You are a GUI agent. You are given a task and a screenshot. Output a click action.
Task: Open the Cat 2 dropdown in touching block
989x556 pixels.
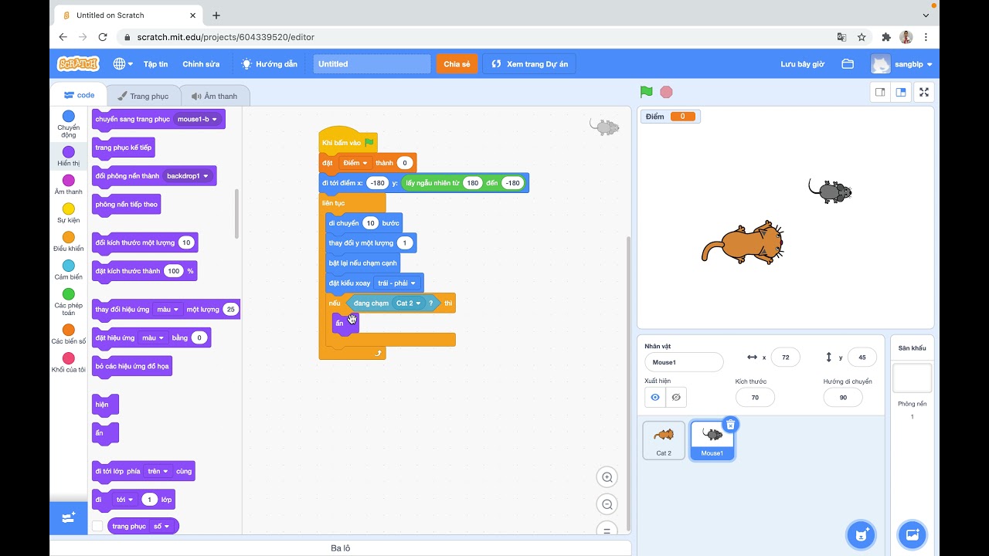pyautogui.click(x=408, y=303)
